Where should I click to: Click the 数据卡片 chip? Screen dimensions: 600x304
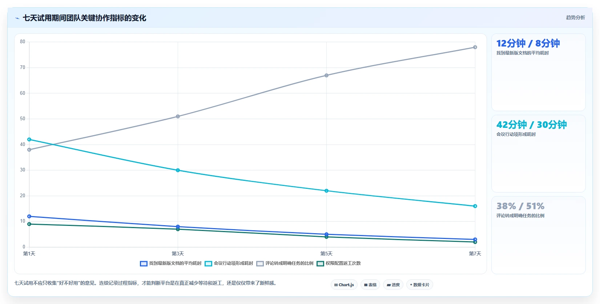click(420, 285)
